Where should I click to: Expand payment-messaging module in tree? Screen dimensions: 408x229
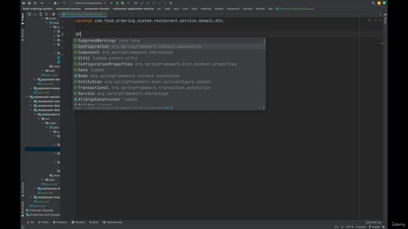click(31, 88)
